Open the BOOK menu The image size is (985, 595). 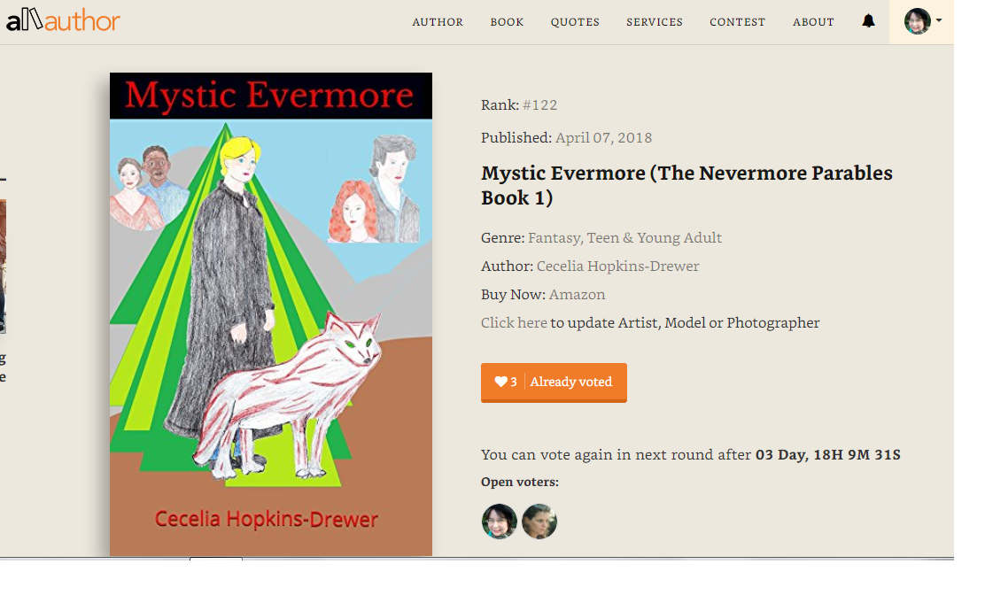click(507, 22)
